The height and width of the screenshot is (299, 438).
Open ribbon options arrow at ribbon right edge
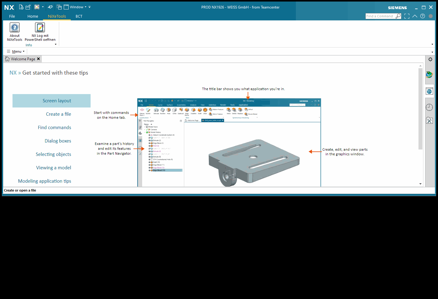pyautogui.click(x=432, y=44)
